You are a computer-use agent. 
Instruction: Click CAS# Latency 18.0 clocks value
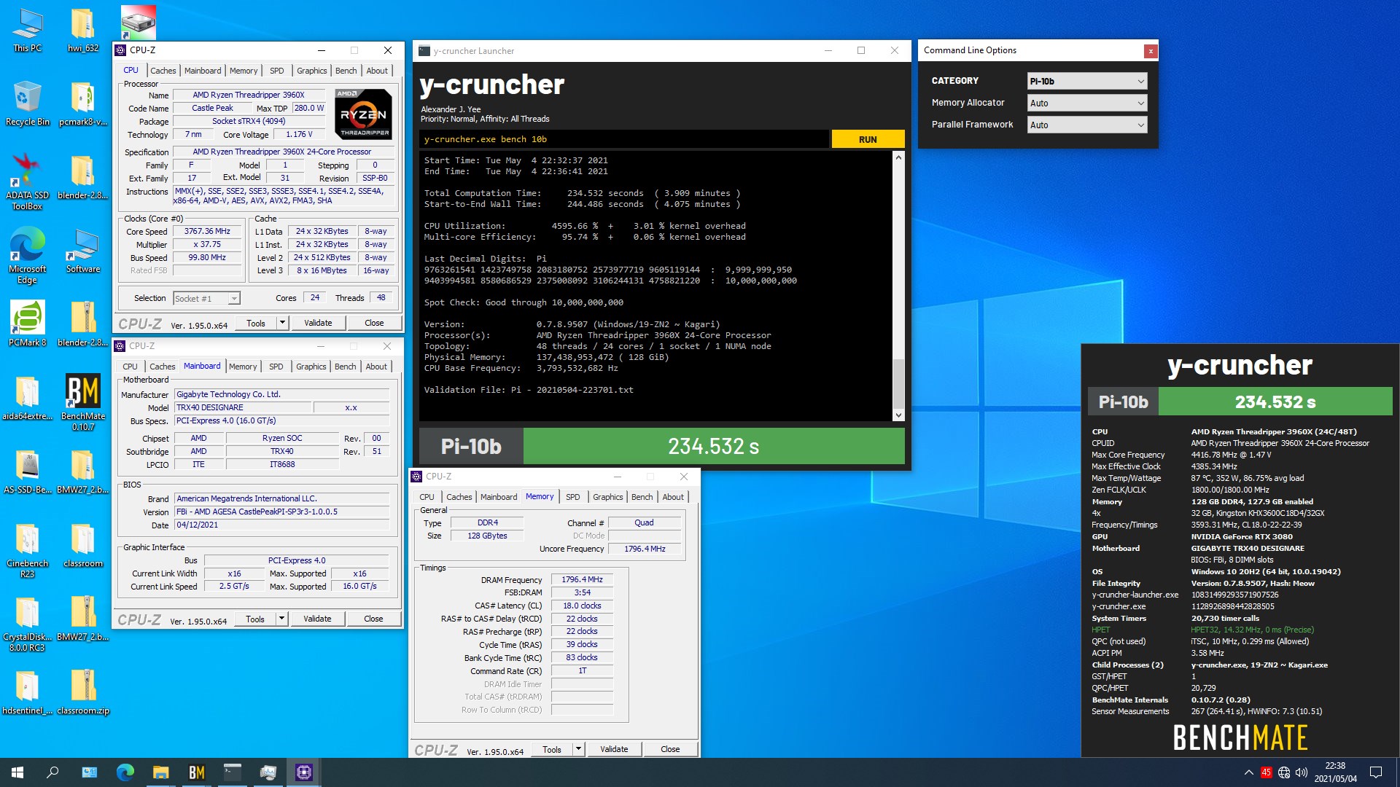(582, 606)
